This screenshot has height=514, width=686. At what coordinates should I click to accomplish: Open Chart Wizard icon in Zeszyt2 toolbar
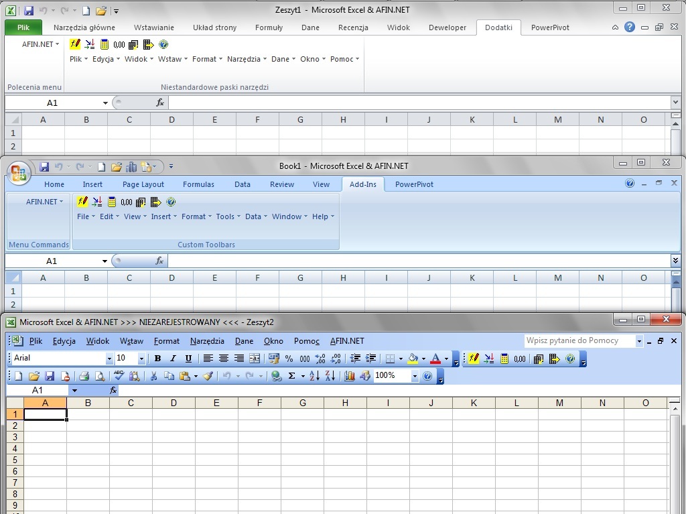click(x=349, y=376)
